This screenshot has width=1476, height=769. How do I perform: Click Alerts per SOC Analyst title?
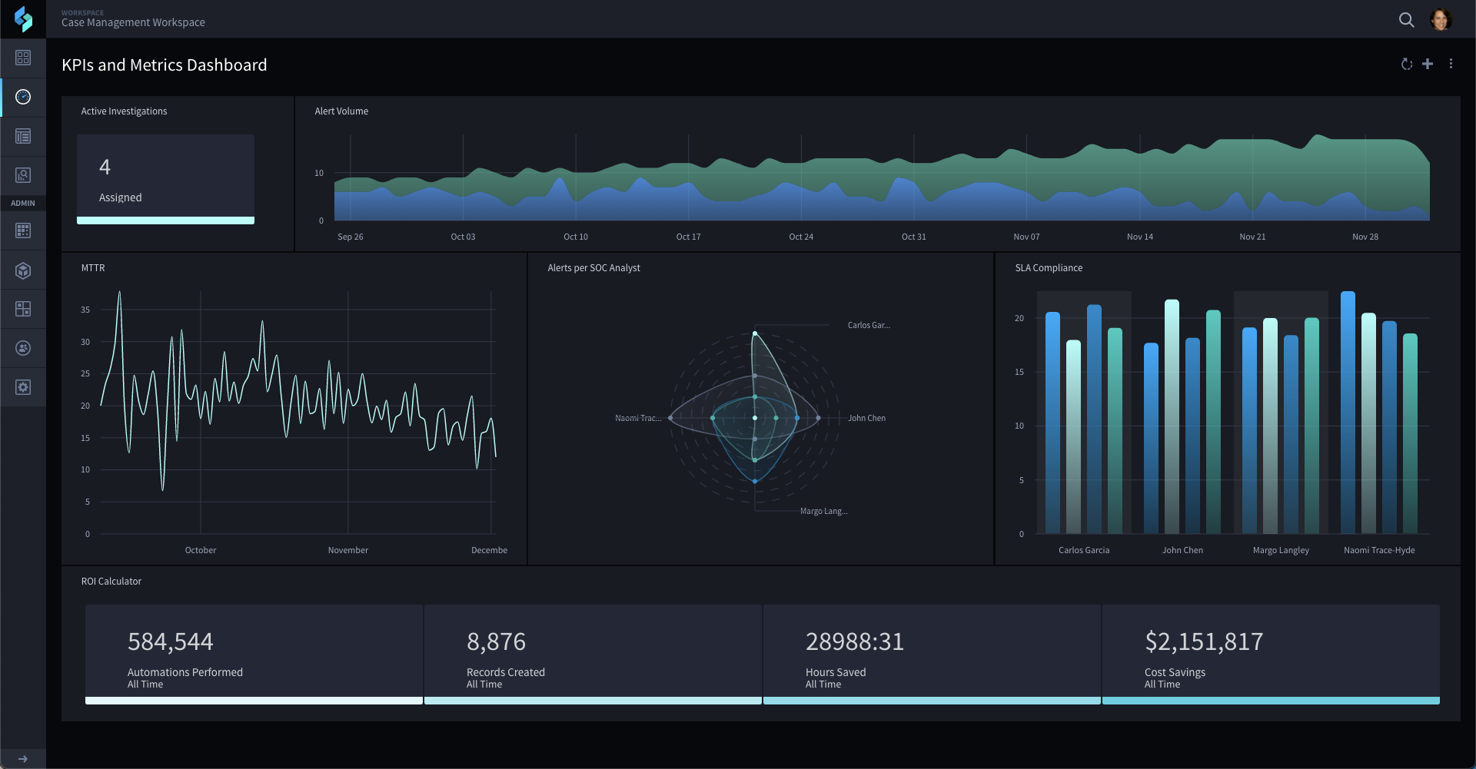[593, 268]
